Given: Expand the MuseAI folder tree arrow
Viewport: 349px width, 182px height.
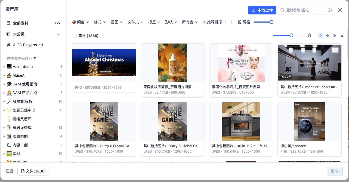Looking at the screenshot, I should pos(4,75).
